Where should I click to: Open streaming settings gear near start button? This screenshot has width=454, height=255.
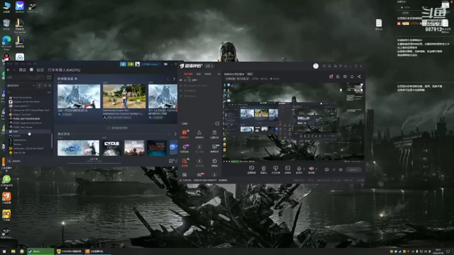coord(340,169)
